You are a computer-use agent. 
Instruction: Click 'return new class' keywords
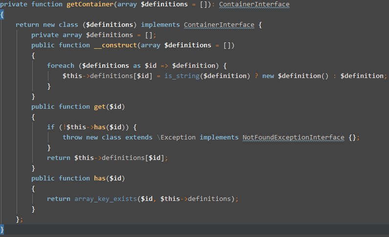tap(47, 25)
